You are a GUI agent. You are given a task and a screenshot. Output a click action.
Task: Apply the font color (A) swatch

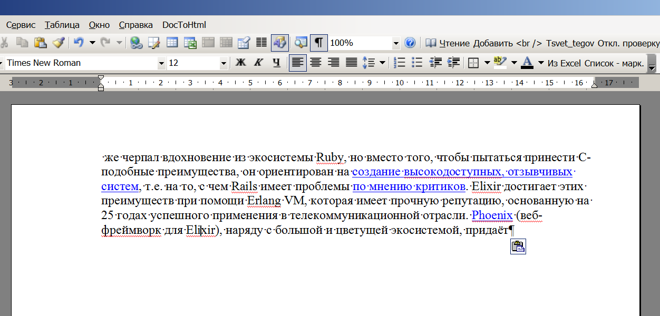(527, 63)
